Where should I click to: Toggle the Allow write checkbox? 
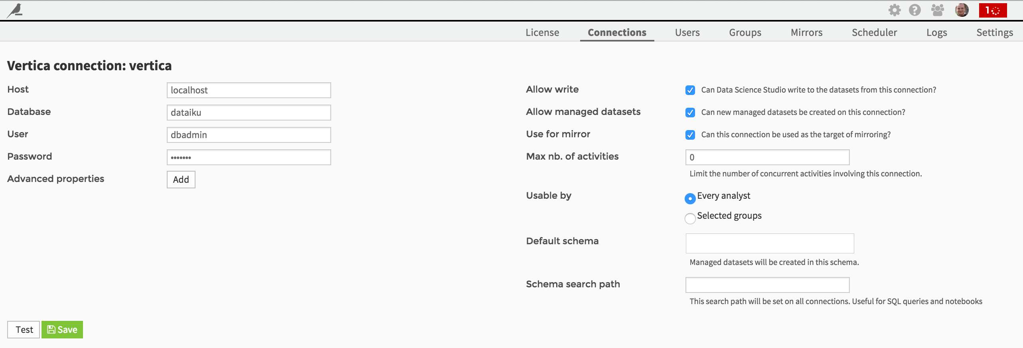click(x=690, y=90)
